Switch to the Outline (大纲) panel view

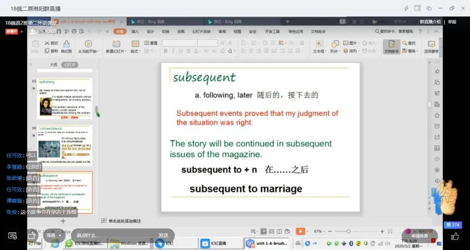(x=54, y=65)
